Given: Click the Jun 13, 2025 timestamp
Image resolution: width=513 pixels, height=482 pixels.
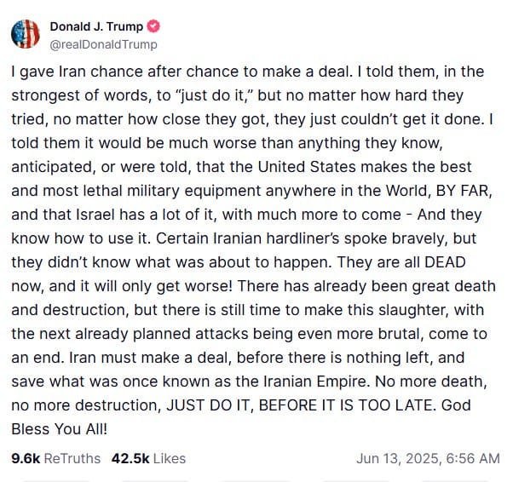Looking at the screenshot, I should (428, 458).
